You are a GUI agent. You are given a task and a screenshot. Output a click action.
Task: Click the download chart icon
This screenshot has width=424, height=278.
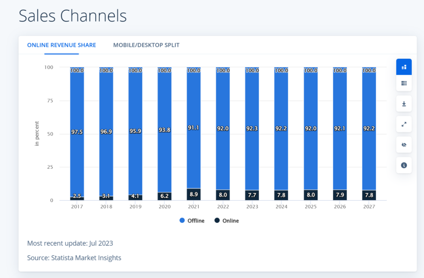point(404,104)
